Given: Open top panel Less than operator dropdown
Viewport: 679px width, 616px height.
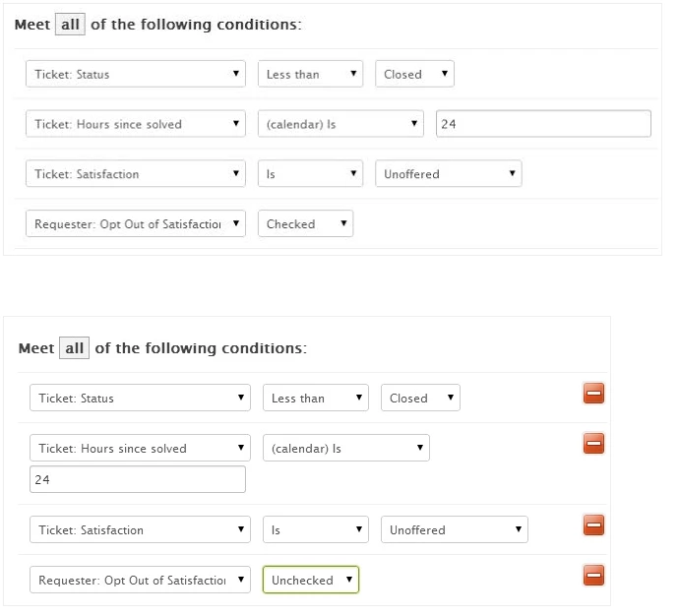Looking at the screenshot, I should pos(310,74).
